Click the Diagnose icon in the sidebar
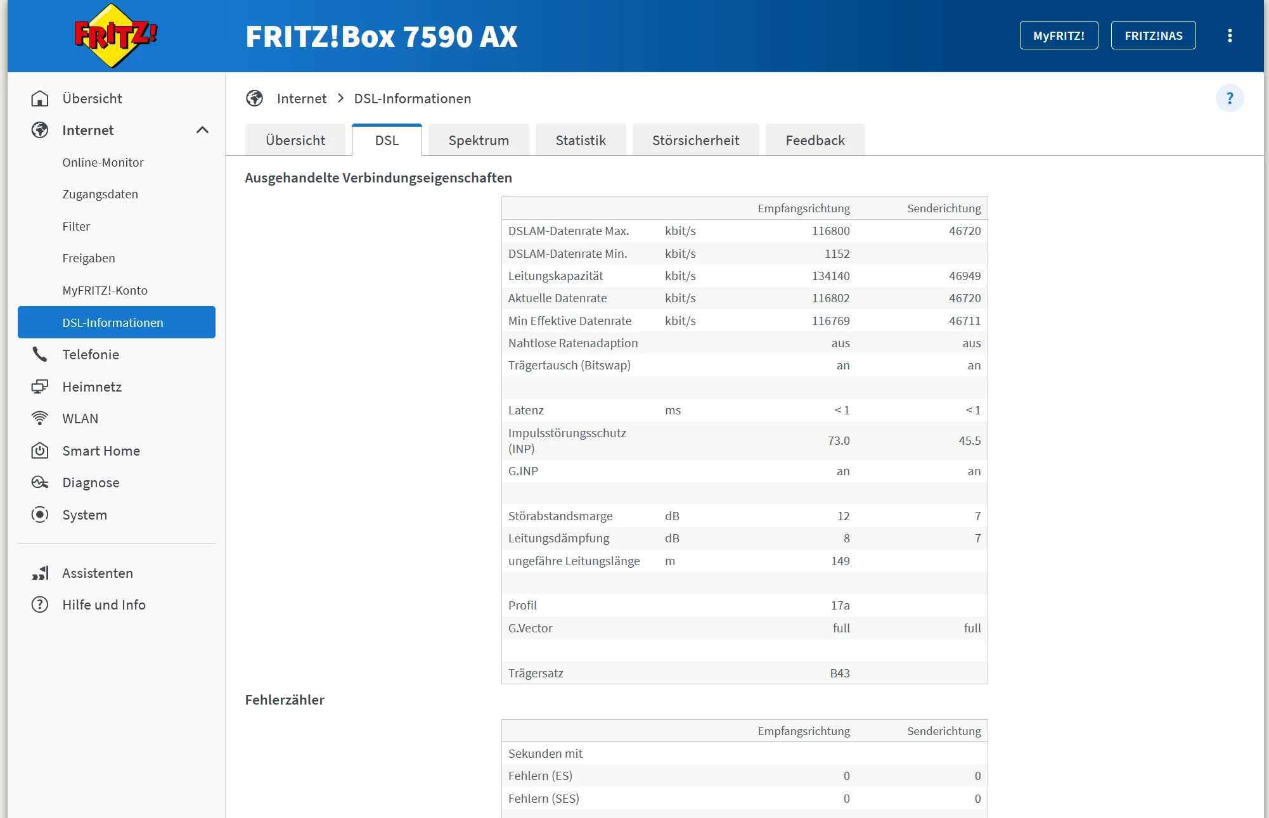This screenshot has height=818, width=1269. [x=39, y=483]
